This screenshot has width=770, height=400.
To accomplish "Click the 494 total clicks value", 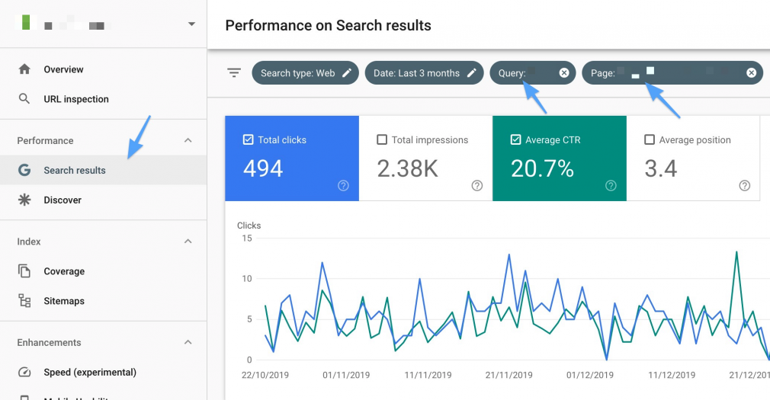I will (263, 169).
